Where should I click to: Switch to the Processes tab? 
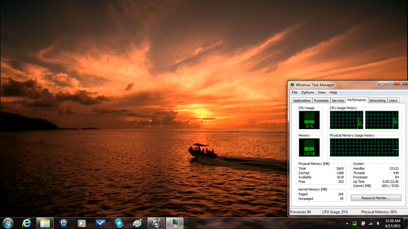[x=321, y=100]
